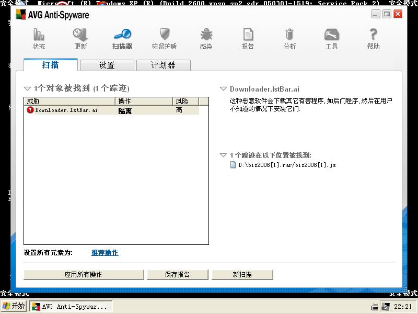Image resolution: width=418 pixels, height=314 pixels.
Task: Switch to the 扫描 (Scan) tab
Action: (50, 65)
